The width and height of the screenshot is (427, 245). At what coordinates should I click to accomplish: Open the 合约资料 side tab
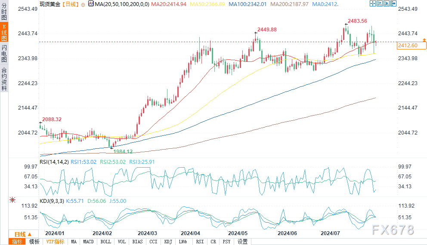pyautogui.click(x=4, y=79)
